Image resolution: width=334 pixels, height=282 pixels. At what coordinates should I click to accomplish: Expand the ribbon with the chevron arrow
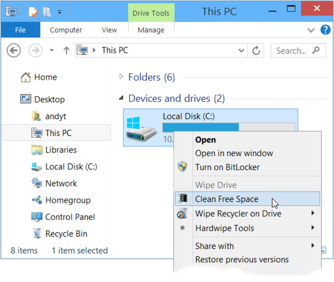[x=311, y=30]
